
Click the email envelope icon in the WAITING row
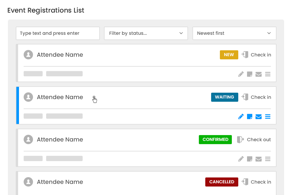coord(258,117)
